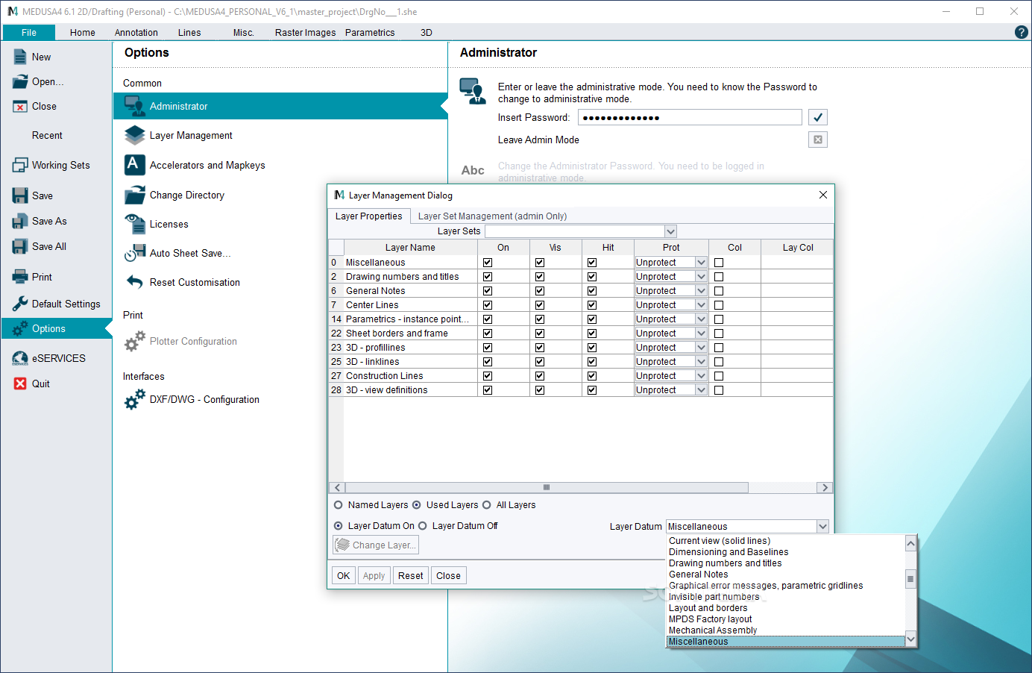1032x673 pixels.
Task: Click the Licenses icon
Action: pyautogui.click(x=135, y=224)
